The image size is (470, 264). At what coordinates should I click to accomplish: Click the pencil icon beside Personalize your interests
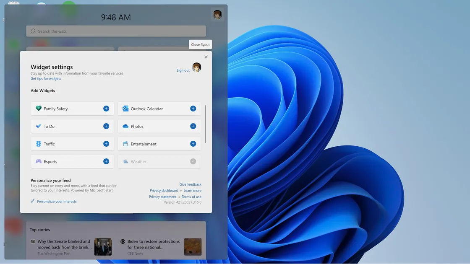[32, 201]
